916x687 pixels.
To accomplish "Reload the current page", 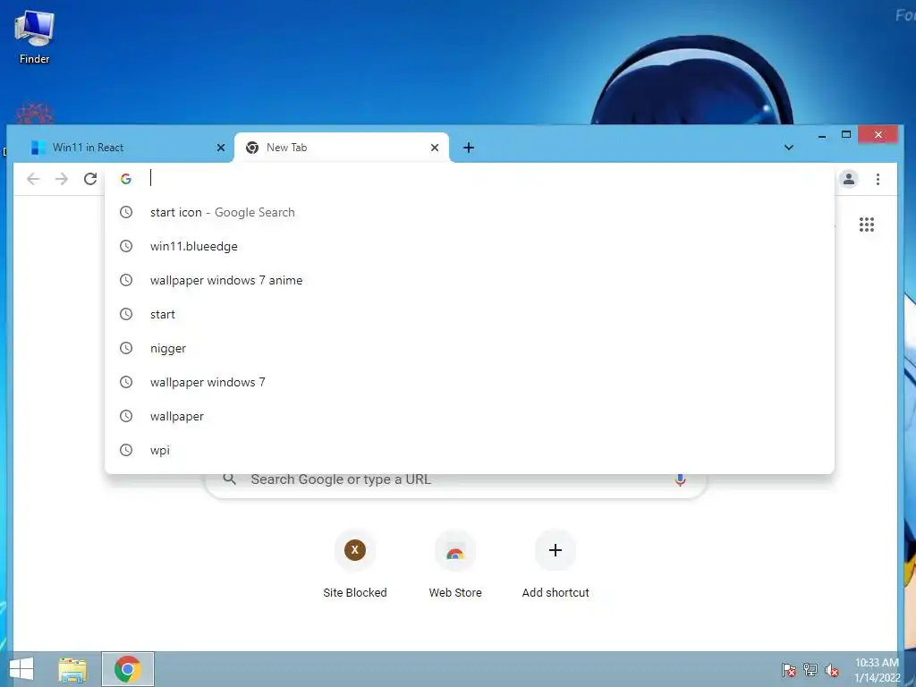I will pyautogui.click(x=90, y=179).
